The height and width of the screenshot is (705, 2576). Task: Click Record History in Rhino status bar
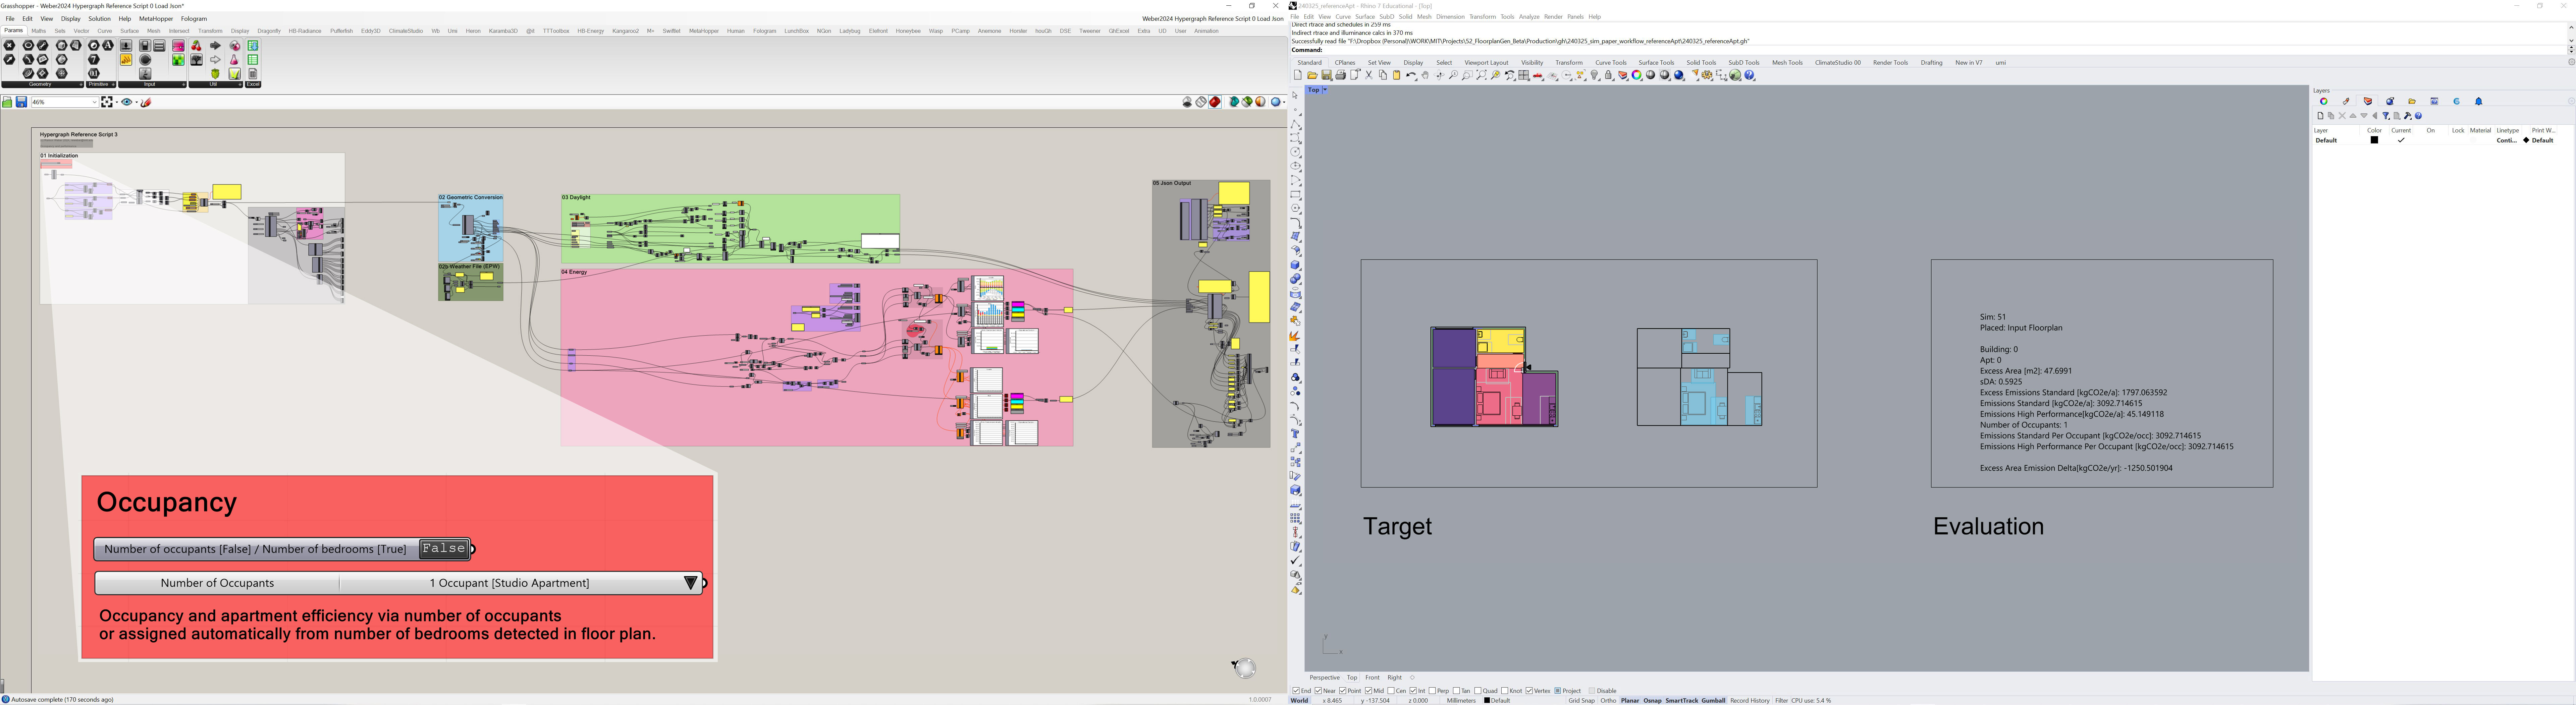tap(1750, 701)
